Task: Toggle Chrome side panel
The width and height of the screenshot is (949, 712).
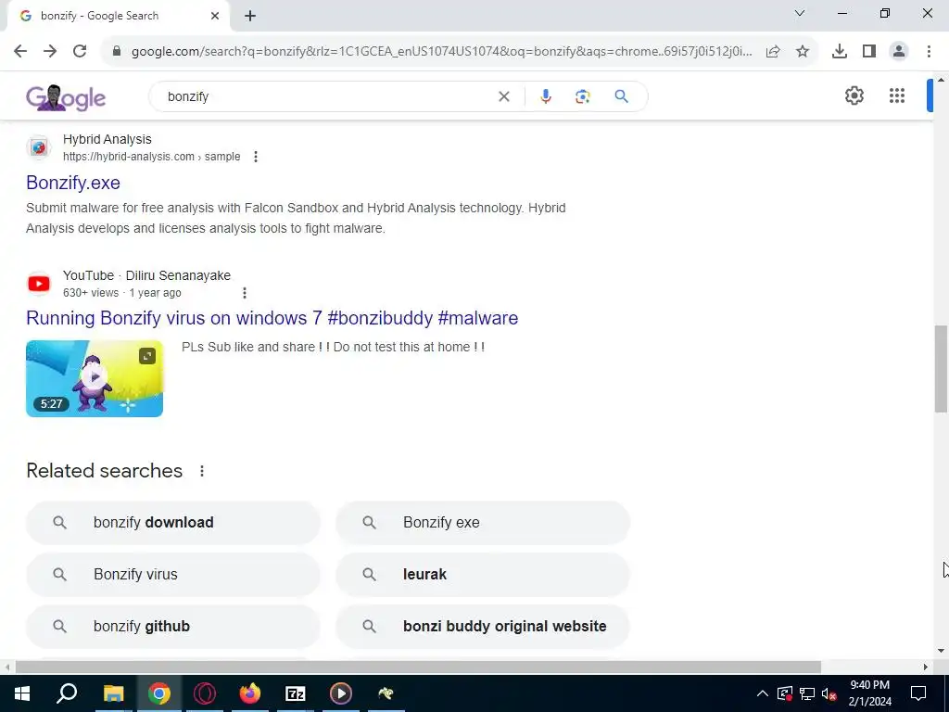Action: click(x=869, y=52)
